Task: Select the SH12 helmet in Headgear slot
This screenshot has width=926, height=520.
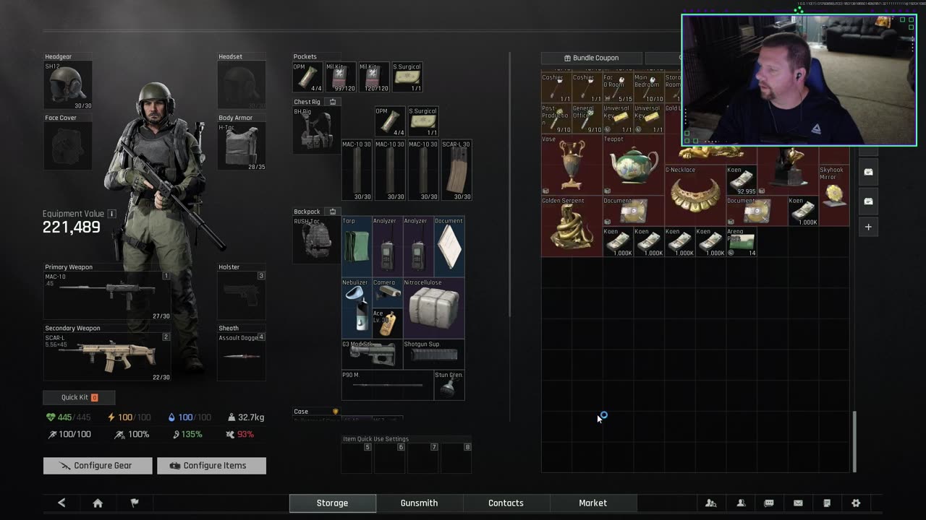Action: 68,85
